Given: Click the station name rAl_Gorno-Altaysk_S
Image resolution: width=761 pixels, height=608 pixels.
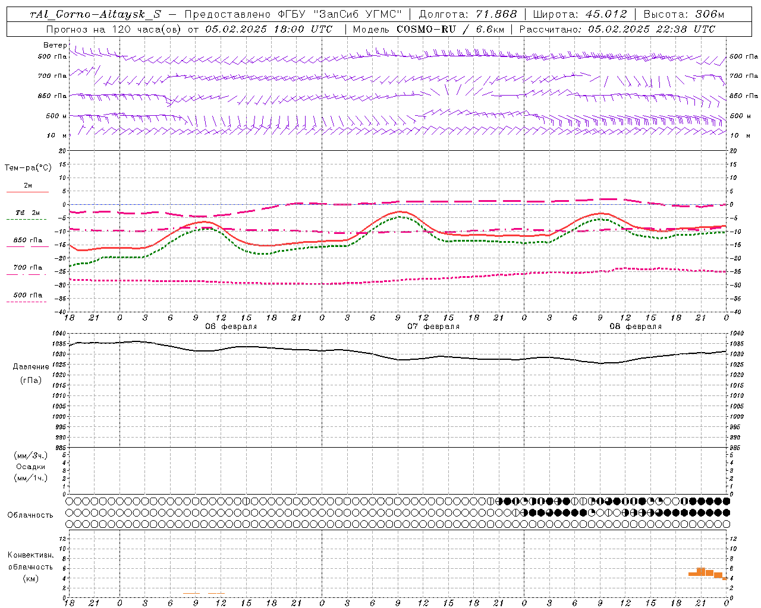Looking at the screenshot, I should (x=96, y=14).
